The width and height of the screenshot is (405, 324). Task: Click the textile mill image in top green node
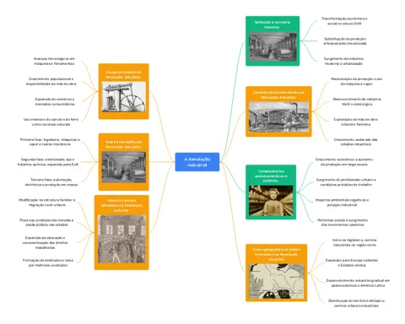(273, 46)
